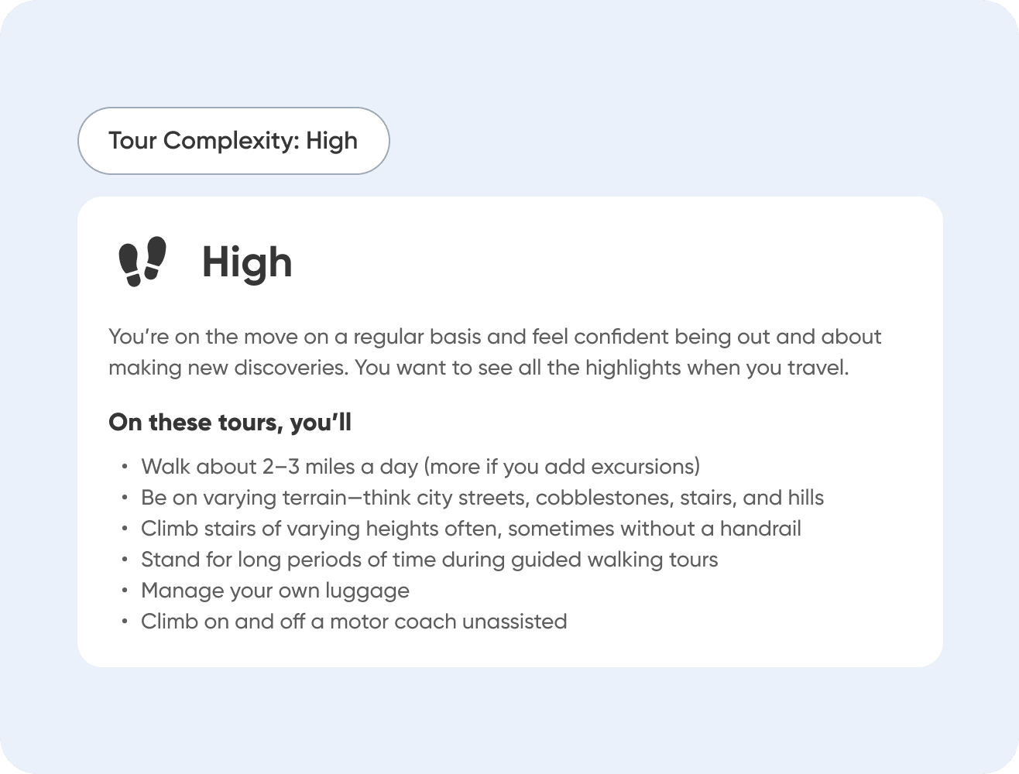1019x774 pixels.
Task: Click the 'Walk about 2–3 miles a day' item
Action: (x=420, y=467)
